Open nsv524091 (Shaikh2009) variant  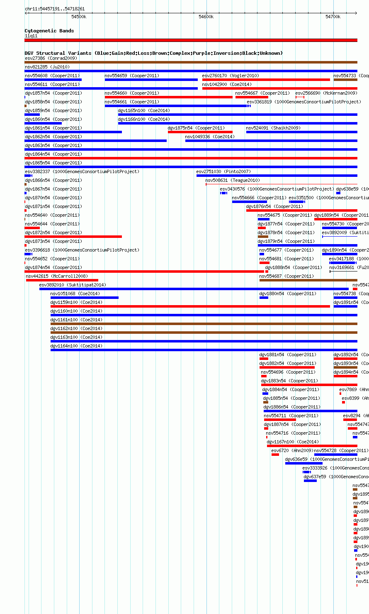tap(273, 128)
